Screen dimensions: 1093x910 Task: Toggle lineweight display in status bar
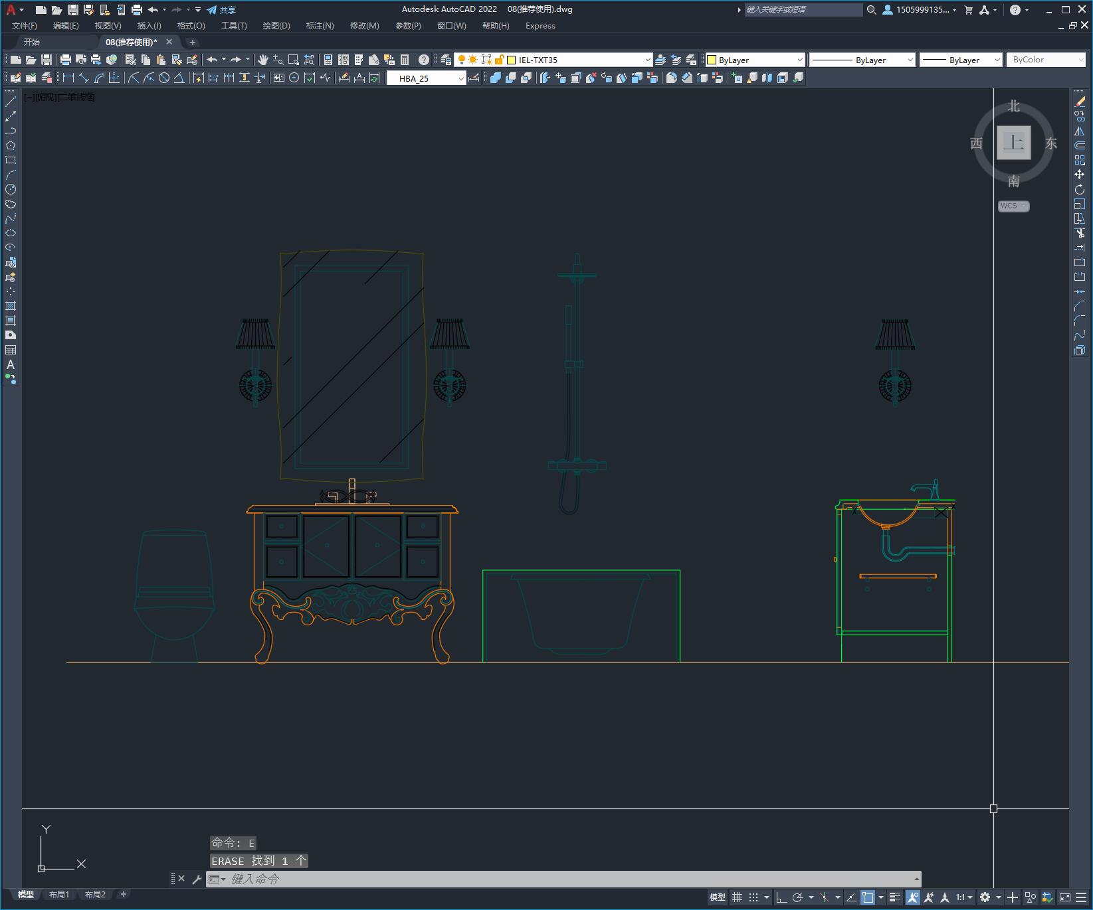[895, 897]
